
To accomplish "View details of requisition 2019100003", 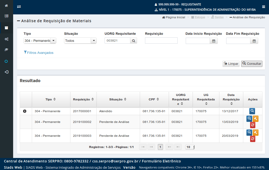I will pos(249,132).
